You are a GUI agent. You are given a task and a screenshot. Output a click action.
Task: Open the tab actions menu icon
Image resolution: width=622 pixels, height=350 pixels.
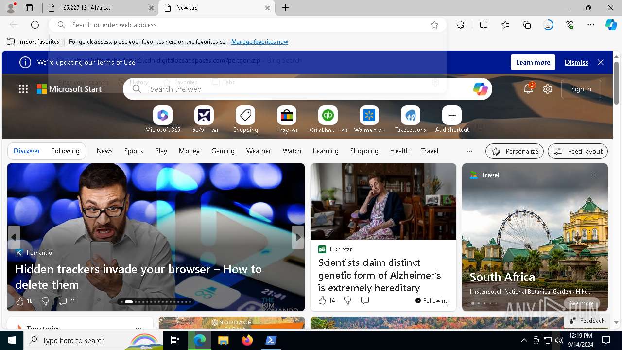pos(29,8)
